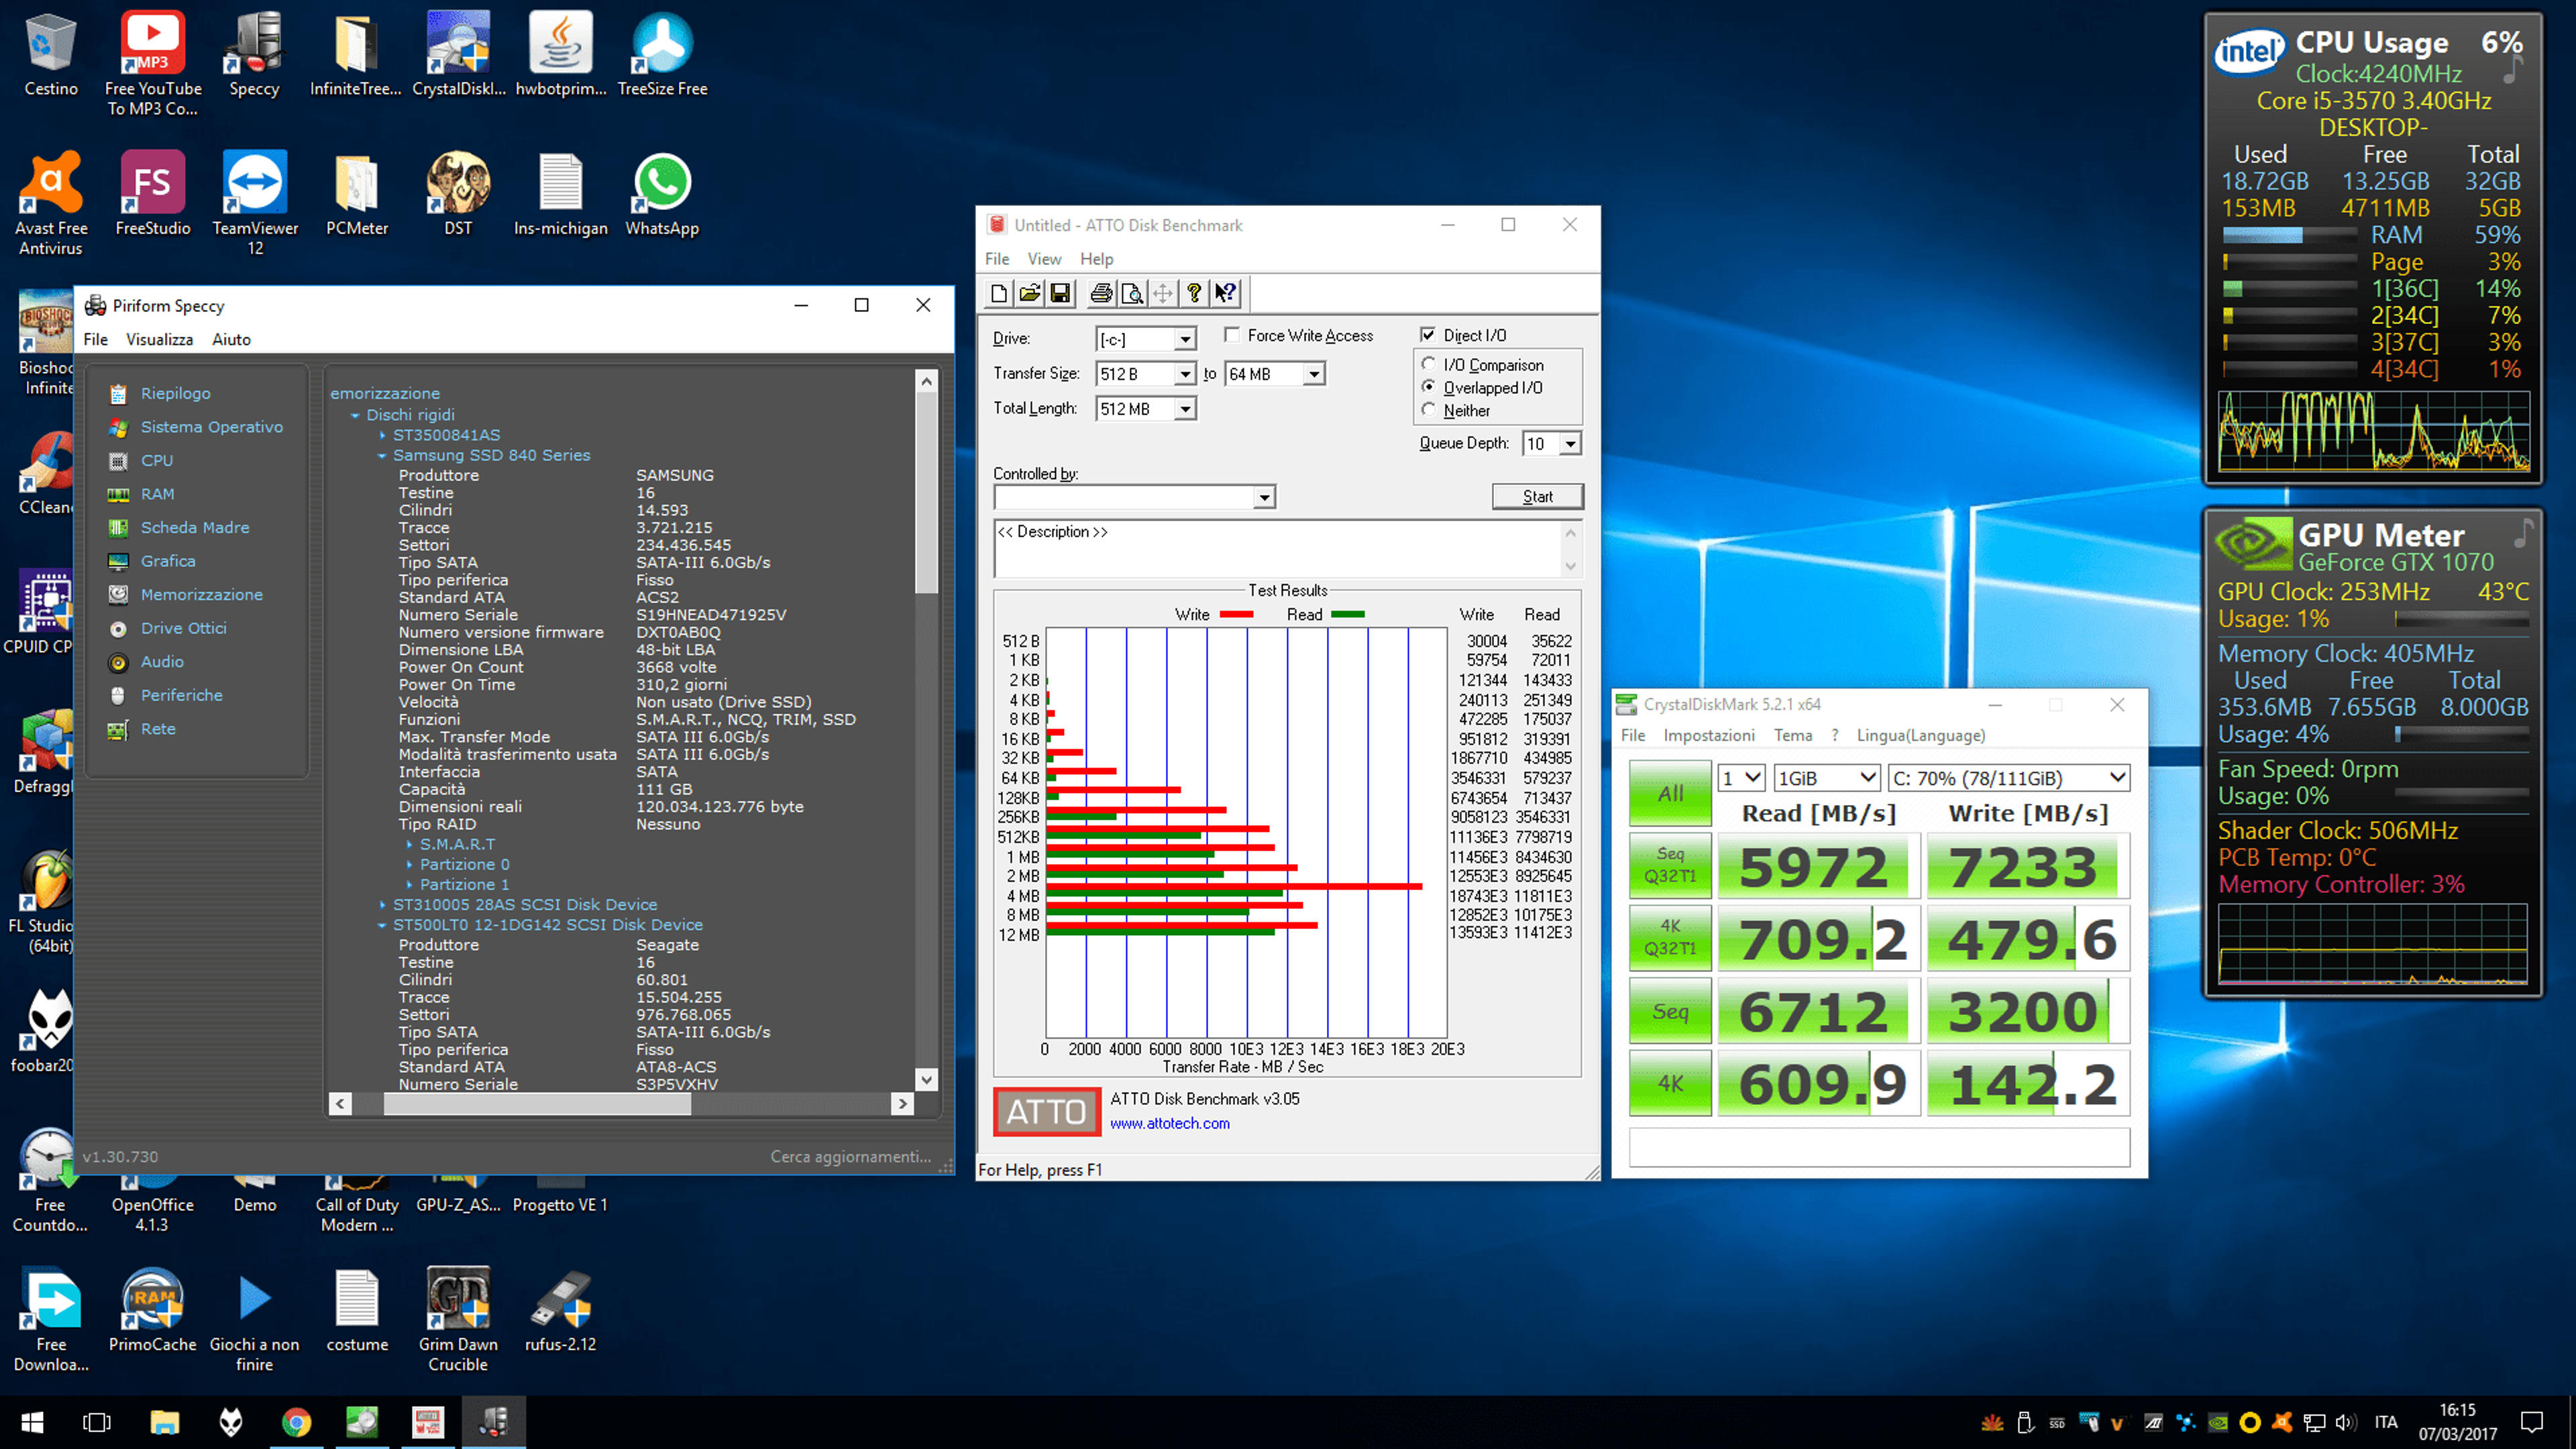Open the Controlled by dropdown
Viewport: 2576px width, 1449px height.
click(x=1264, y=497)
